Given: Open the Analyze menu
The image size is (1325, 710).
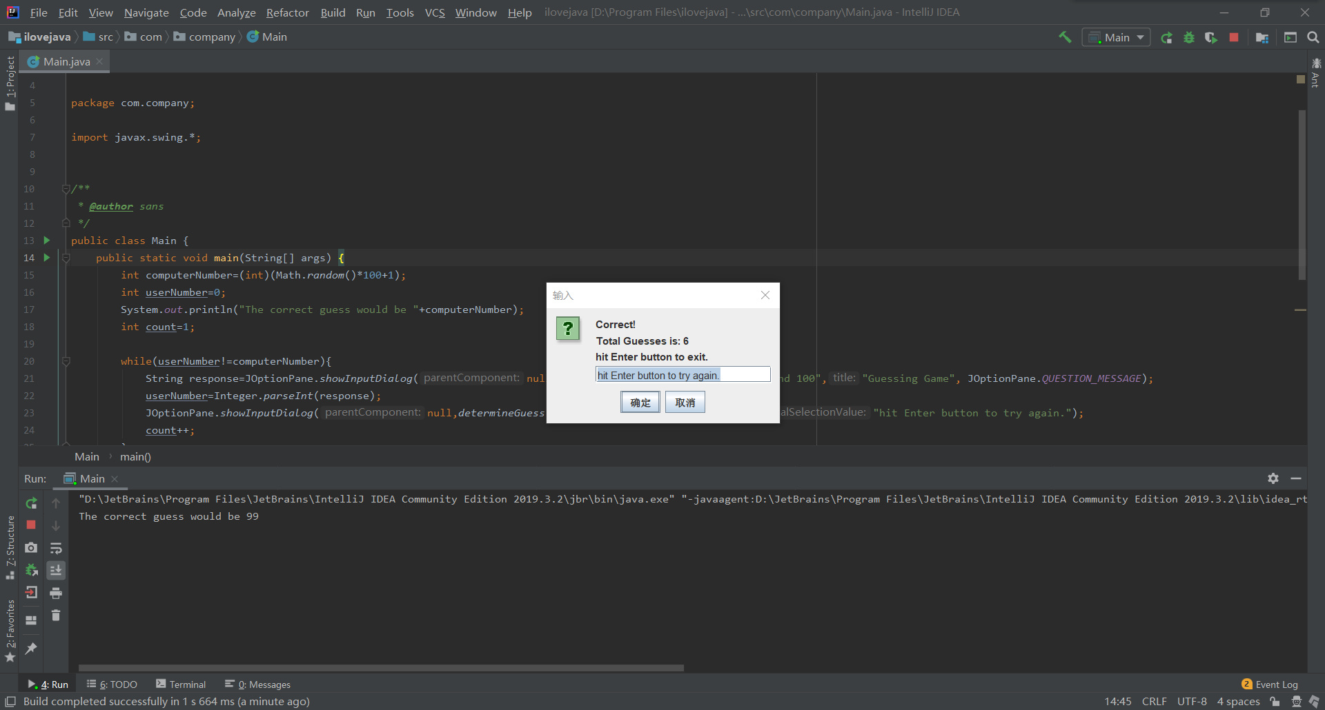Looking at the screenshot, I should click(x=237, y=12).
